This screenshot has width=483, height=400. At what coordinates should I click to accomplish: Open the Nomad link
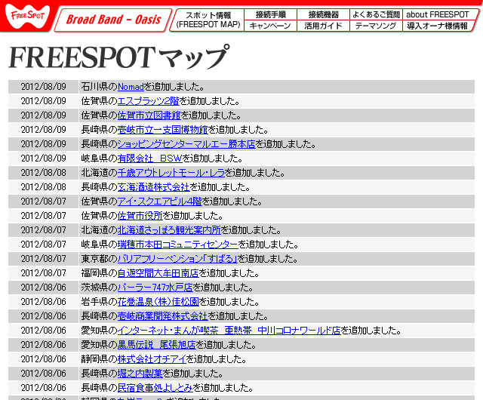tap(131, 87)
